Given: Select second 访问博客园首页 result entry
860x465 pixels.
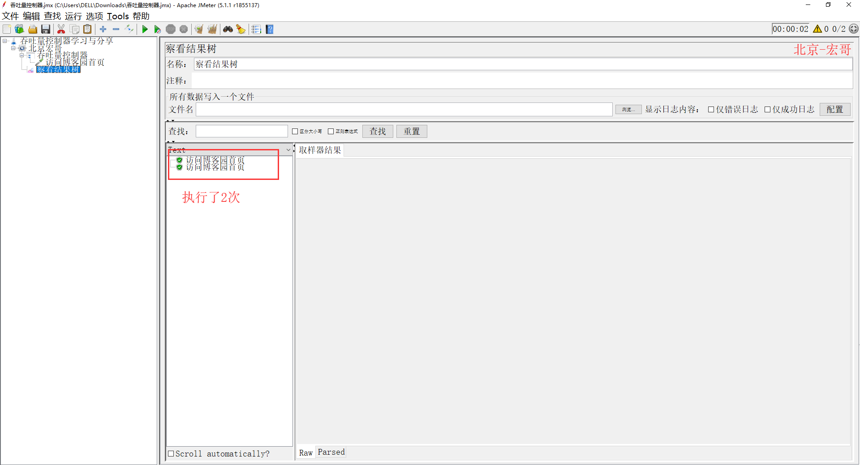Looking at the screenshot, I should coord(215,167).
